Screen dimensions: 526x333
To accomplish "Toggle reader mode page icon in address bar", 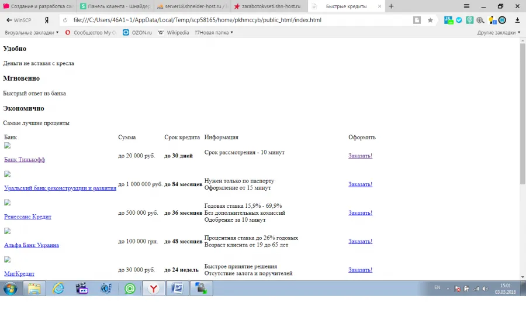I will [x=417, y=20].
